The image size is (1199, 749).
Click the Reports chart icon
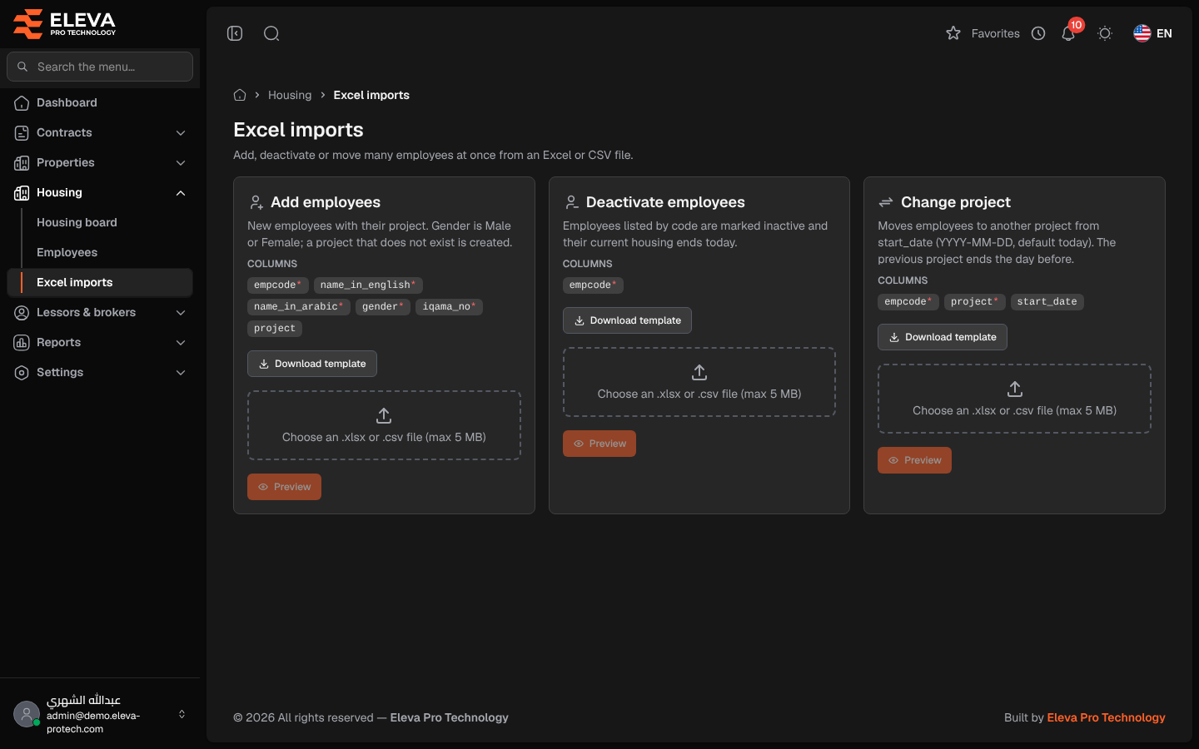(22, 343)
